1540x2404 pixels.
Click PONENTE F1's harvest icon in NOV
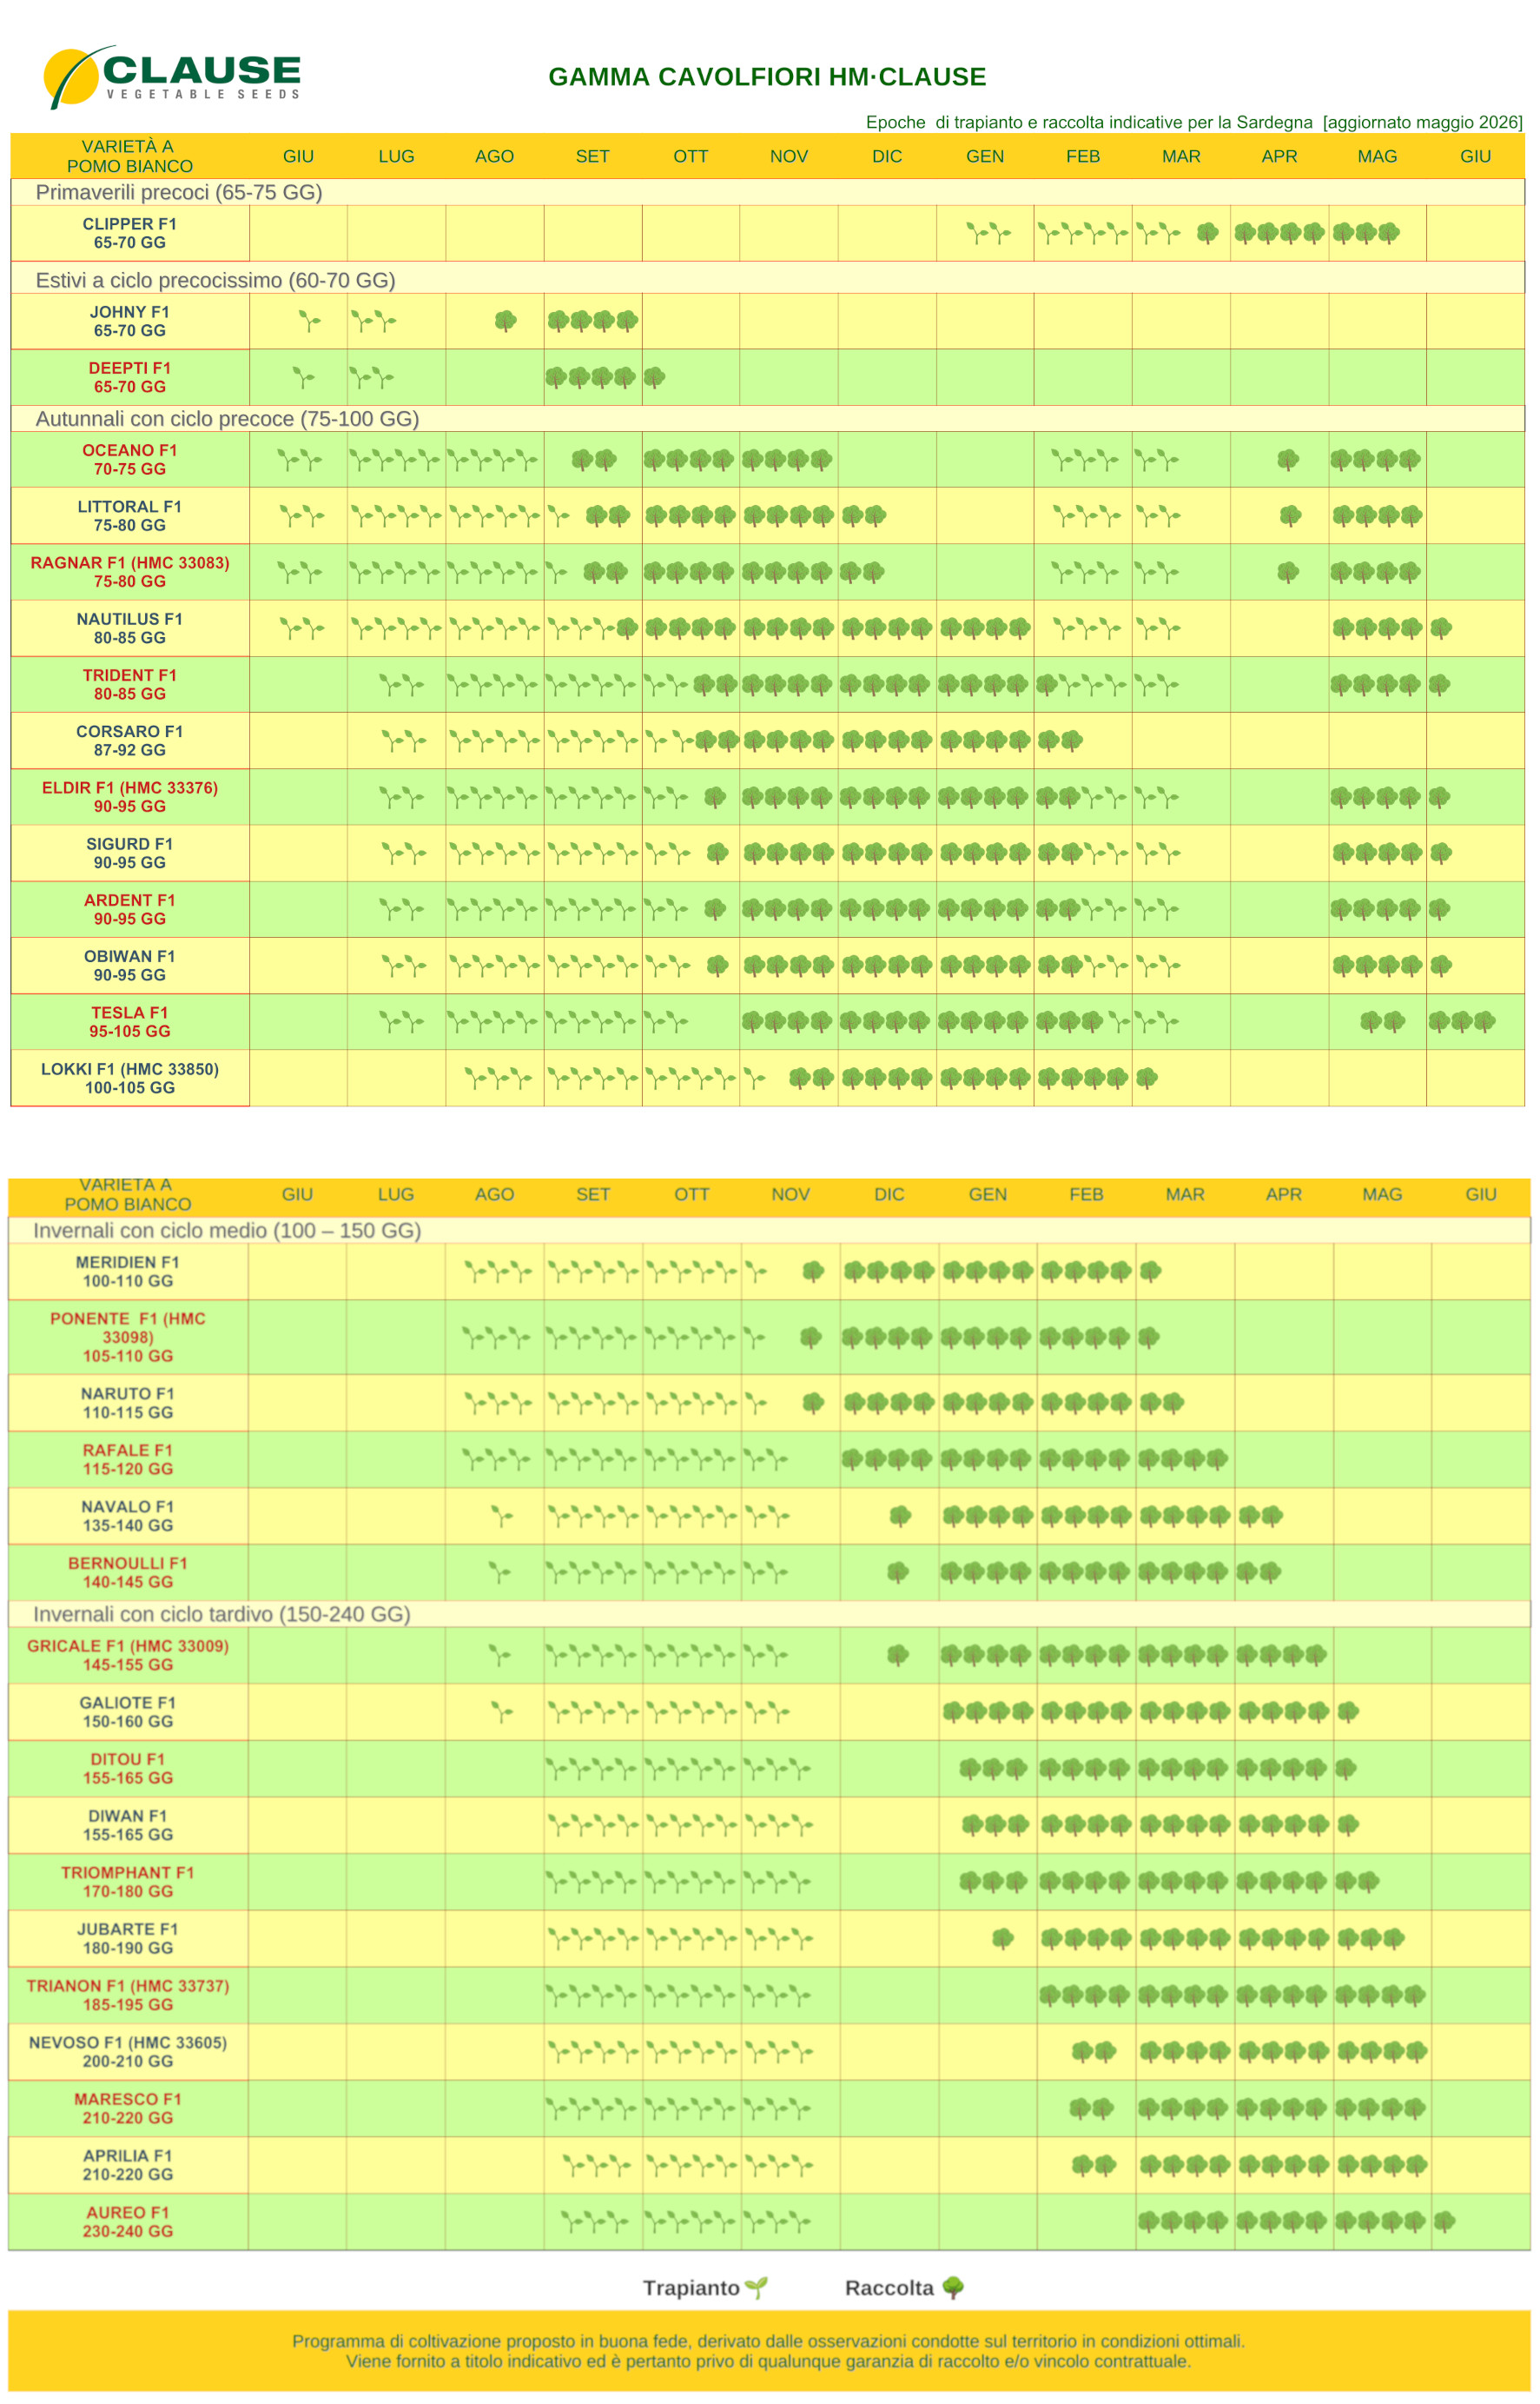tap(811, 1337)
